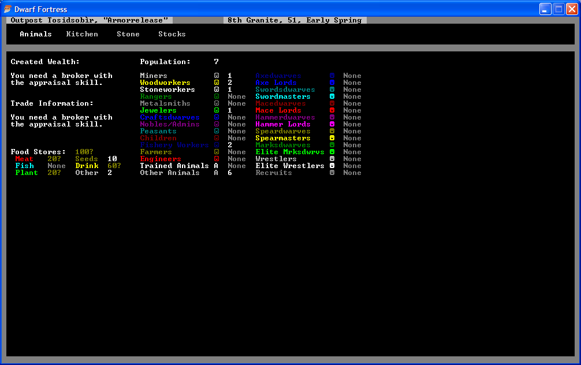Select the 'Jewelers' profession label
This screenshot has height=365, width=581.
158,110
